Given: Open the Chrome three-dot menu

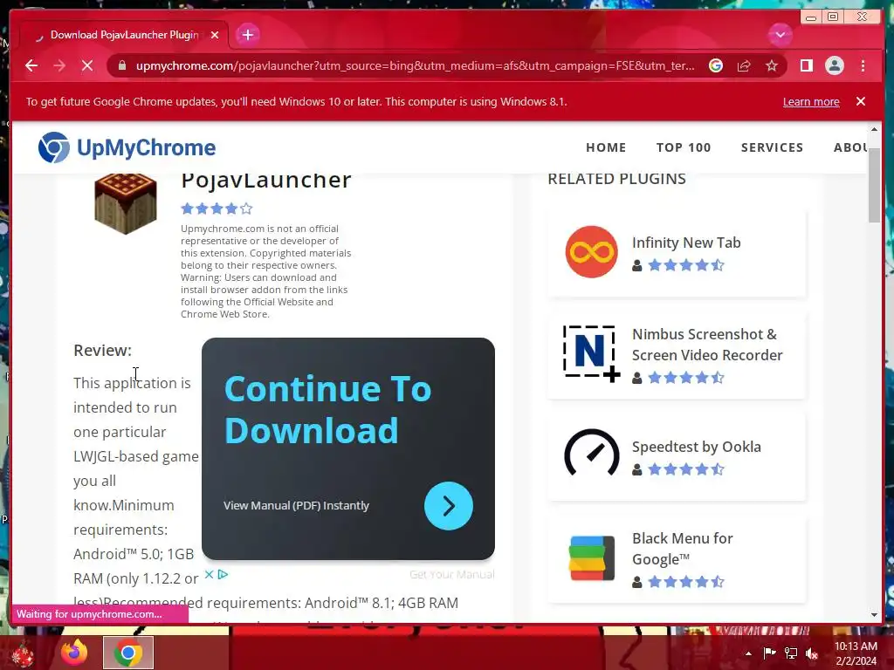Looking at the screenshot, I should point(863,65).
